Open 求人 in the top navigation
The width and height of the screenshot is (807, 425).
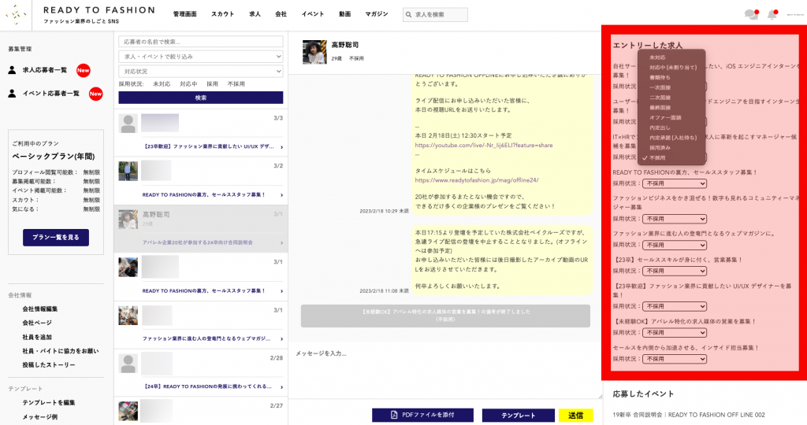(255, 14)
